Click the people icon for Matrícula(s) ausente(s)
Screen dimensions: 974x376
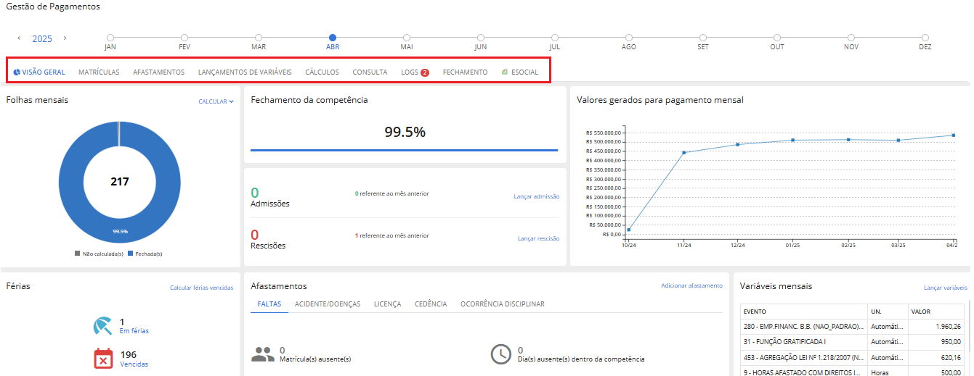pyautogui.click(x=262, y=354)
